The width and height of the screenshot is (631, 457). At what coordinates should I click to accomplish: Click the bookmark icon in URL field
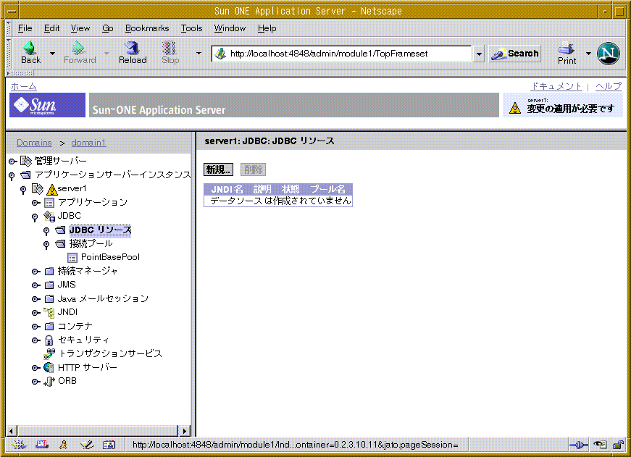tap(220, 53)
